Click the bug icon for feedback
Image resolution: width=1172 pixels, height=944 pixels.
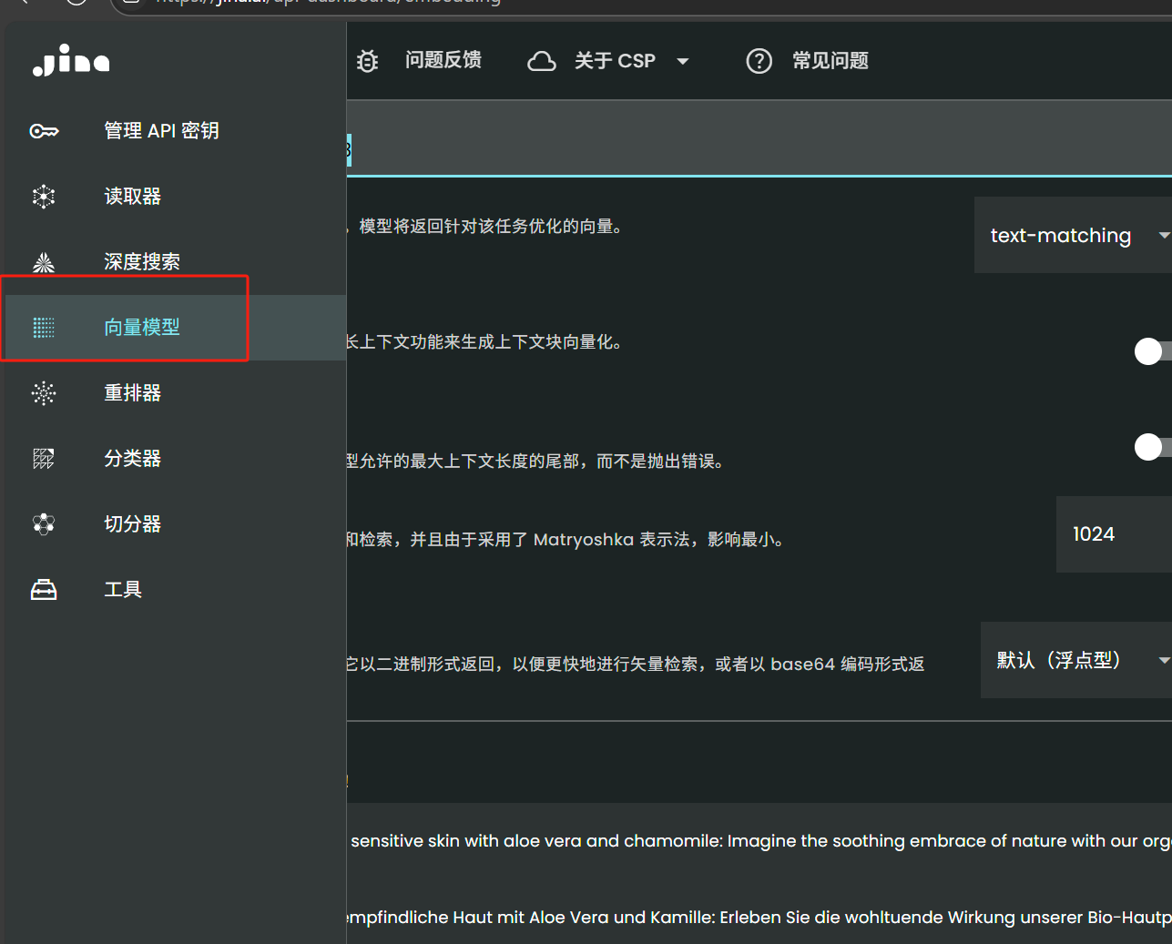tap(368, 61)
